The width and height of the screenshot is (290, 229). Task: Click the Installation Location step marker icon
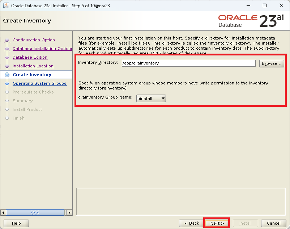(7, 66)
